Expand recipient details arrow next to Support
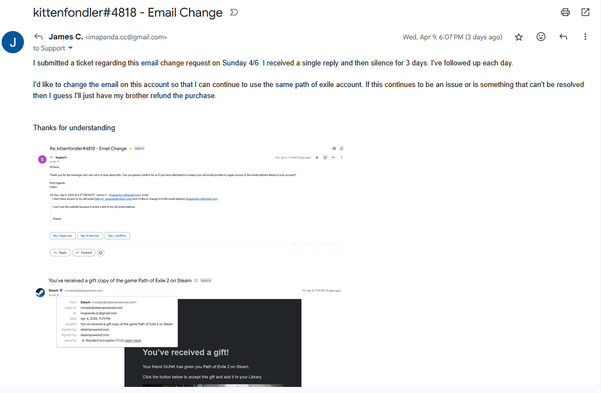This screenshot has height=393, width=601. pyautogui.click(x=71, y=48)
